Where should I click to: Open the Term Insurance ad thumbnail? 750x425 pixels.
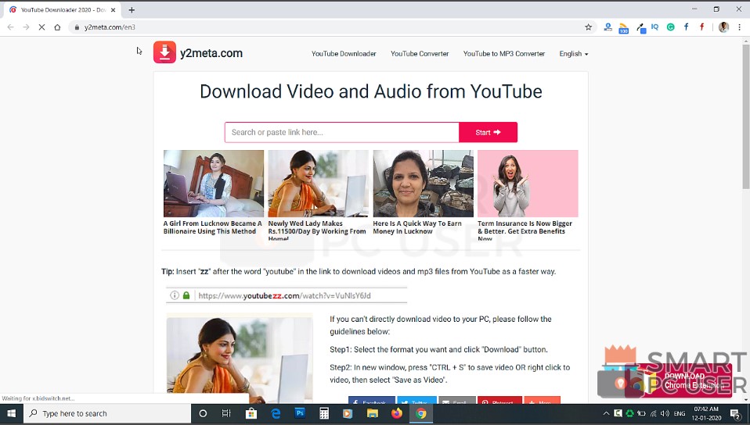528,184
